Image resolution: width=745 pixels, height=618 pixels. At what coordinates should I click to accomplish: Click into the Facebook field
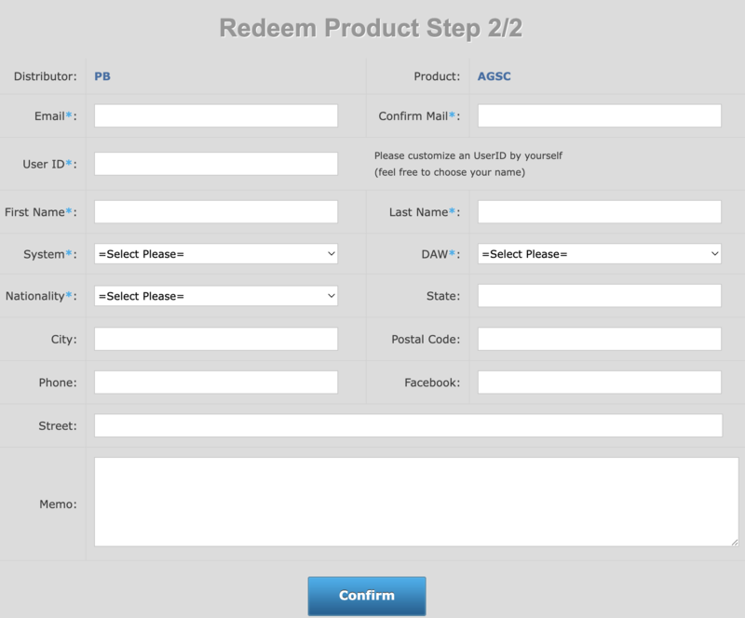coord(599,383)
